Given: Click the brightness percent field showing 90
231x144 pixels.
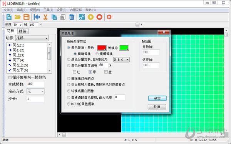Looking at the screenshot, I should [104, 65].
